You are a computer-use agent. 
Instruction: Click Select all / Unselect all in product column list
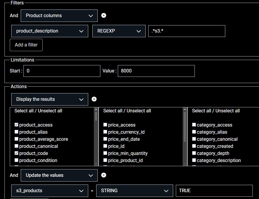tap(38, 111)
